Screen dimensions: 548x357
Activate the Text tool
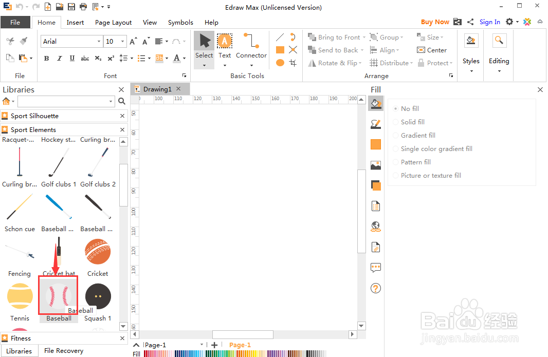[x=224, y=50]
